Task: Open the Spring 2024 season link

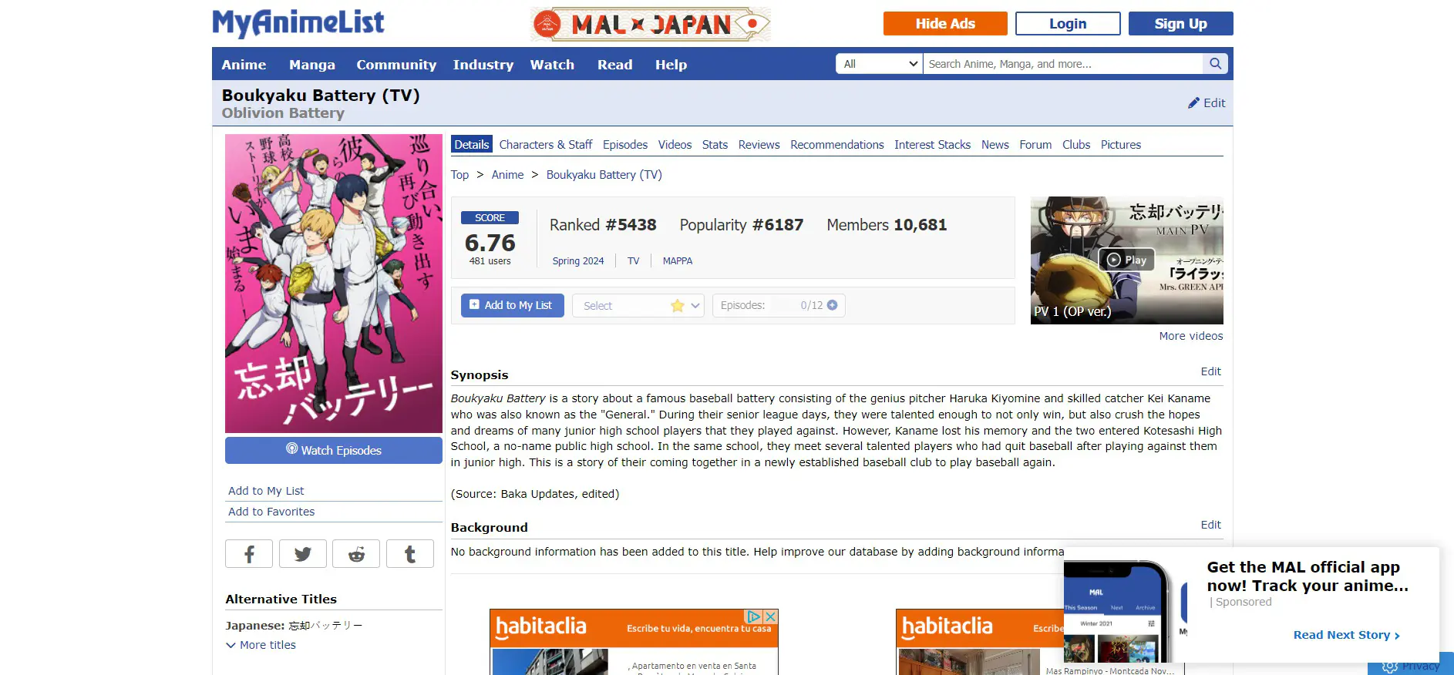Action: pyautogui.click(x=578, y=261)
